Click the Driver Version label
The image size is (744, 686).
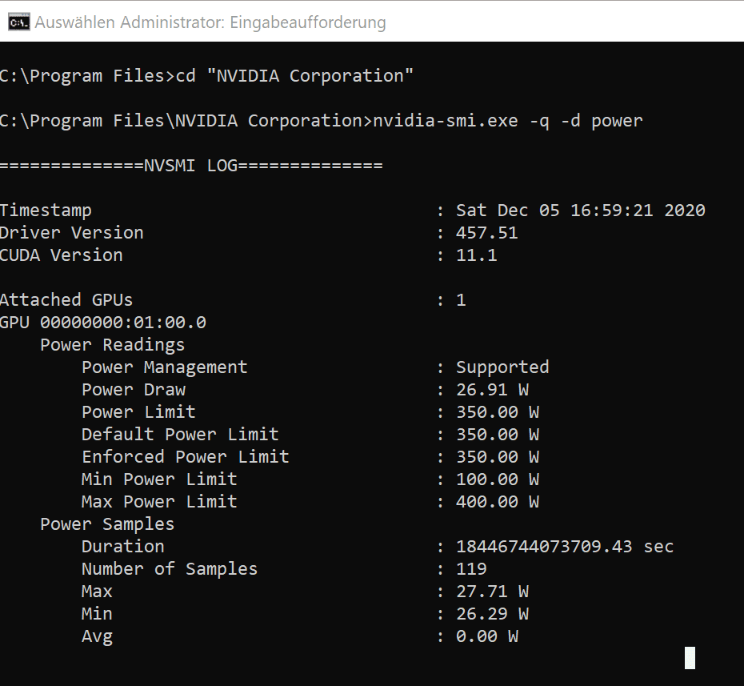[72, 233]
